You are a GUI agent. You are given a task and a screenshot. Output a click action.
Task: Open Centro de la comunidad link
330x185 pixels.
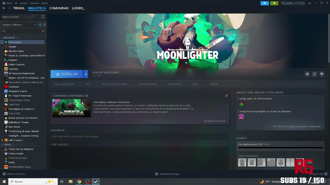click(114, 84)
